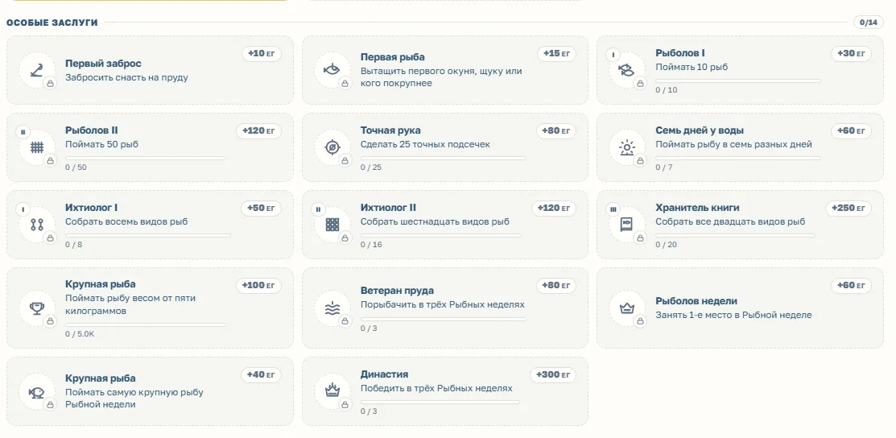
Task: Click the fish icon of the +40 Крупная рыба card
Action: 36,391
